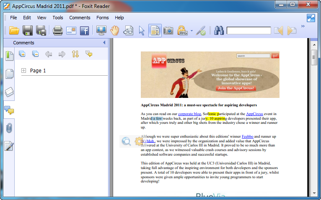Click the Open folder icon in toolbar

(14, 31)
